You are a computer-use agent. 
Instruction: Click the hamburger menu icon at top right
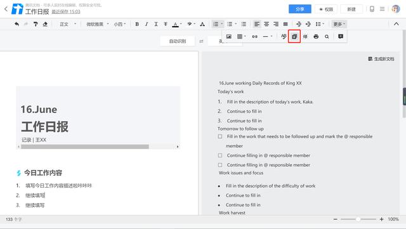(x=382, y=9)
